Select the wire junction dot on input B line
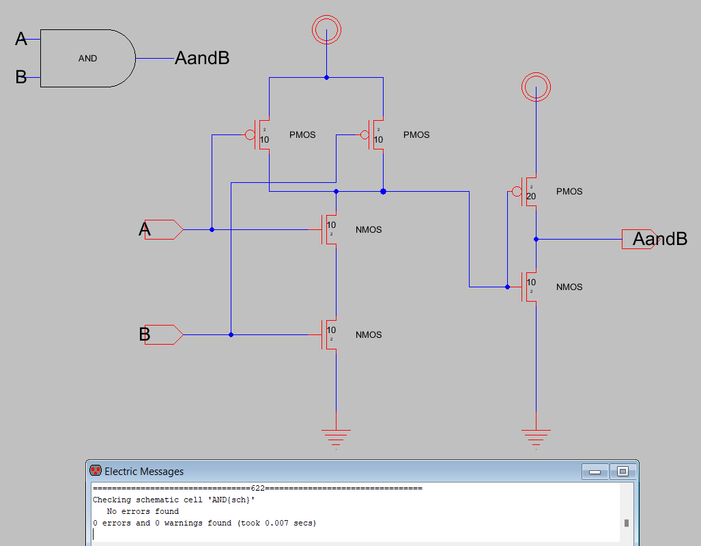The width and height of the screenshot is (701, 546). pos(231,334)
